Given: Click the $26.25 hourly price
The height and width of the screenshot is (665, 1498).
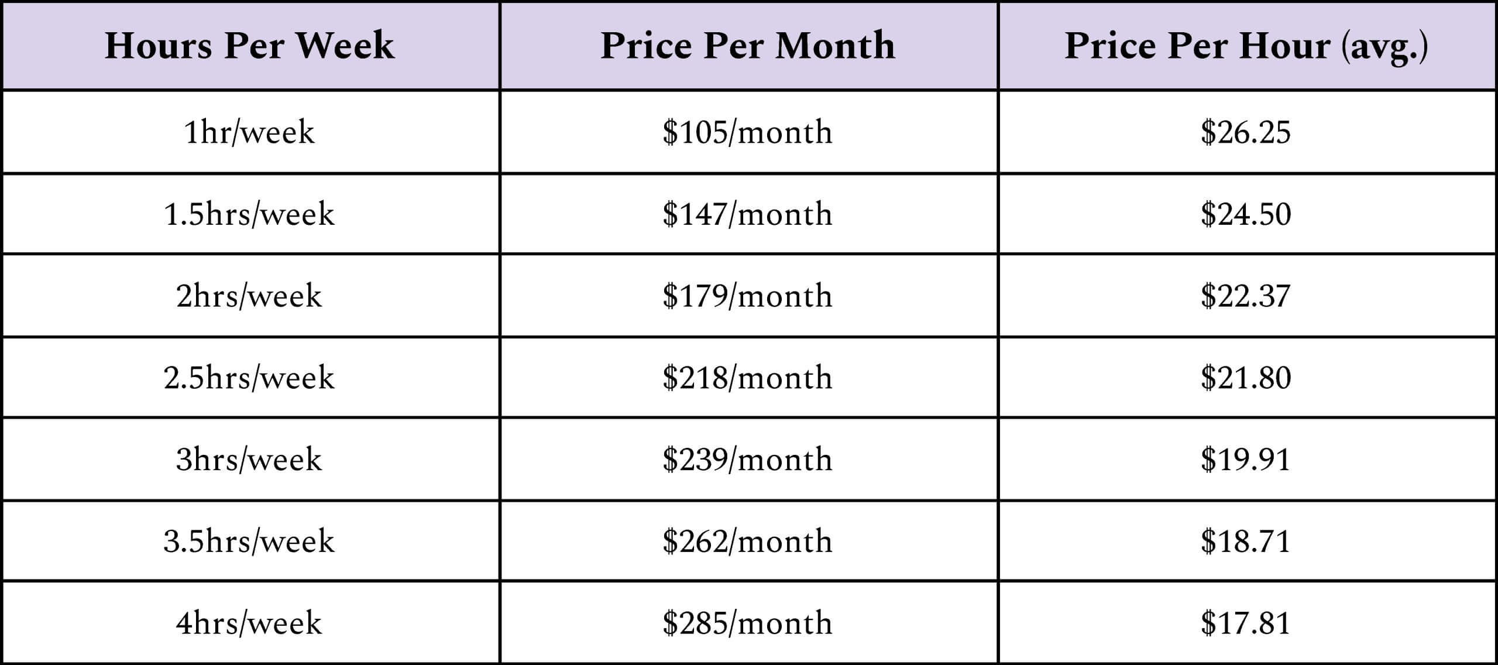Looking at the screenshot, I should pyautogui.click(x=1246, y=132).
